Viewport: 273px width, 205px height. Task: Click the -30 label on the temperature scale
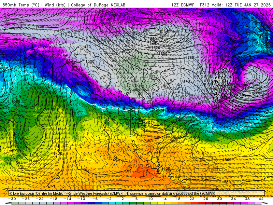pos(12,199)
